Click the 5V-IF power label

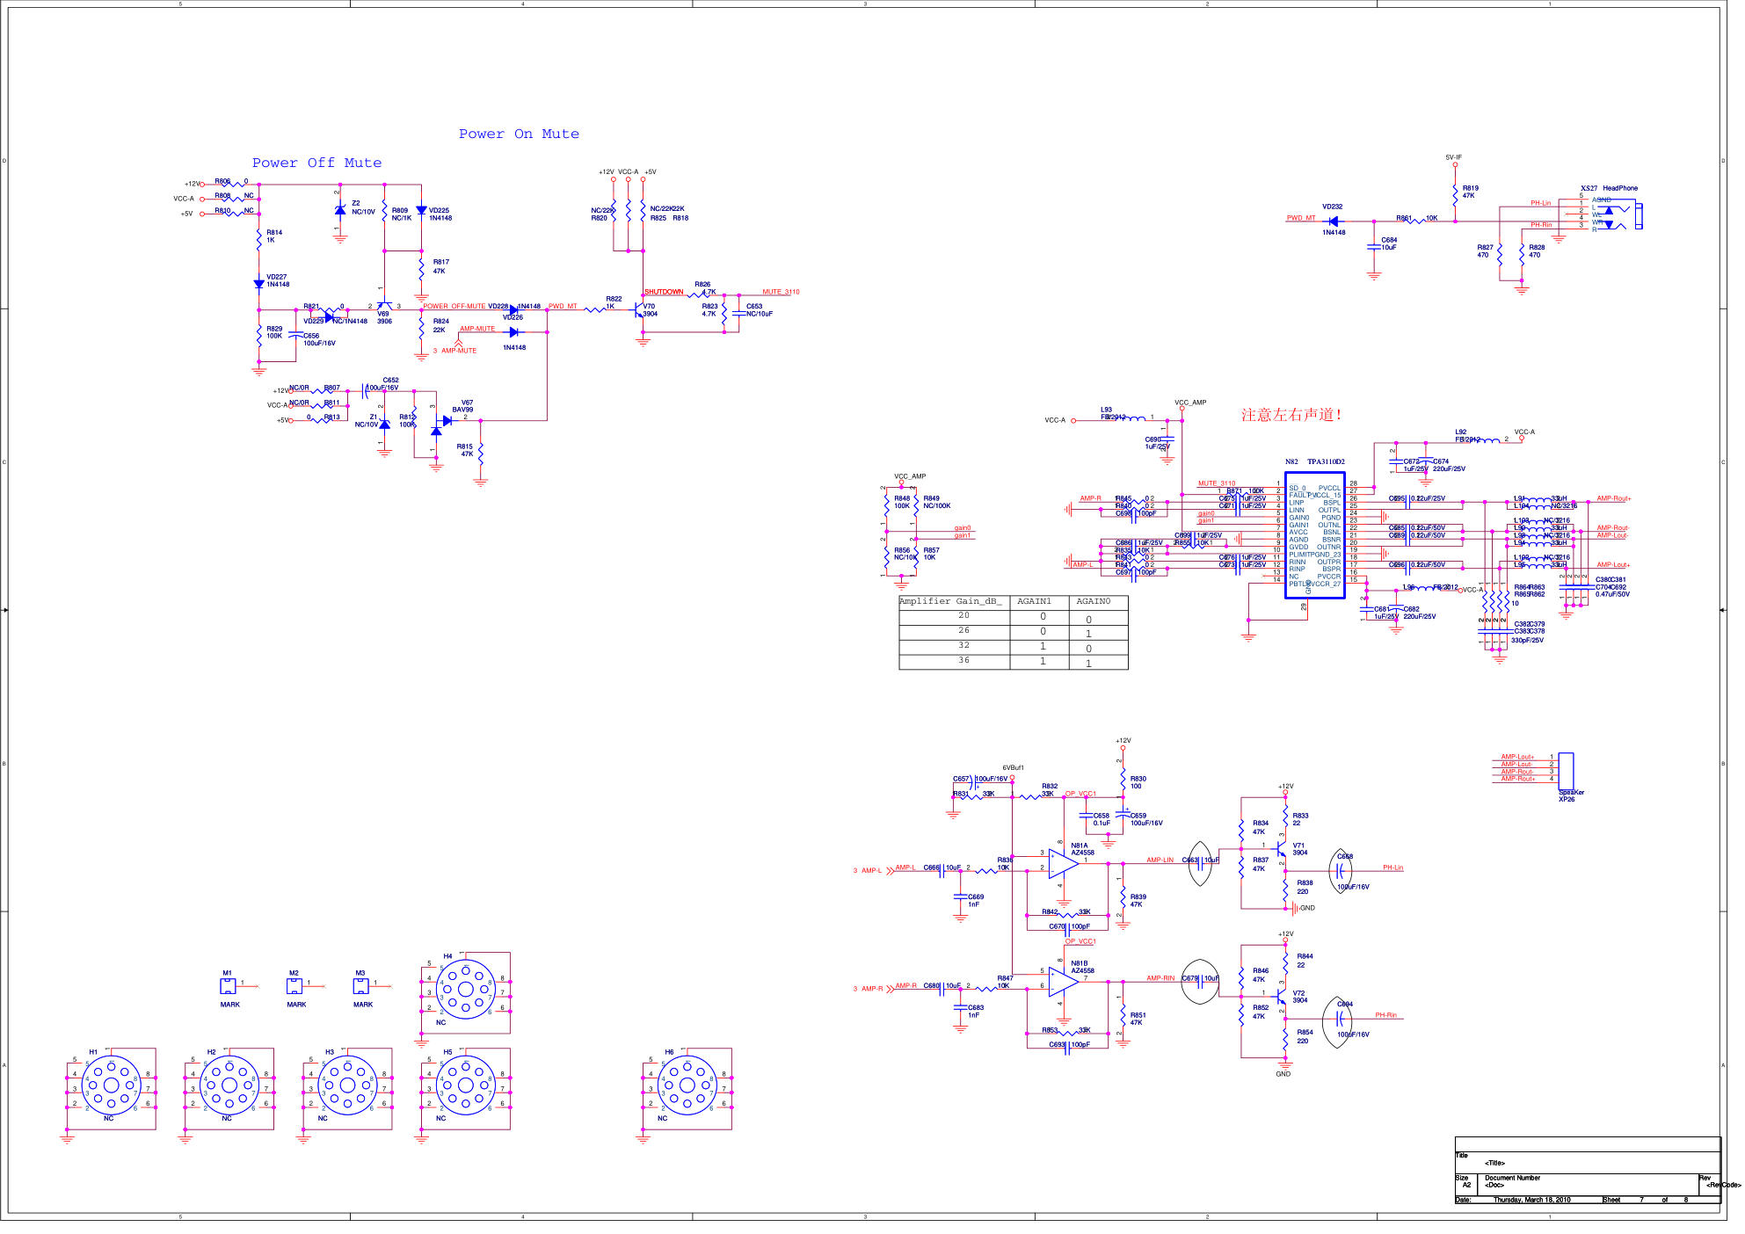pyautogui.click(x=1454, y=158)
